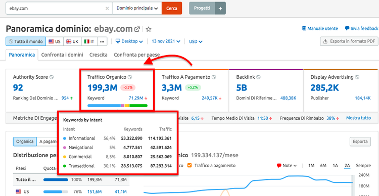Set chart range to Sempre
The image size is (379, 196).
(x=363, y=166)
